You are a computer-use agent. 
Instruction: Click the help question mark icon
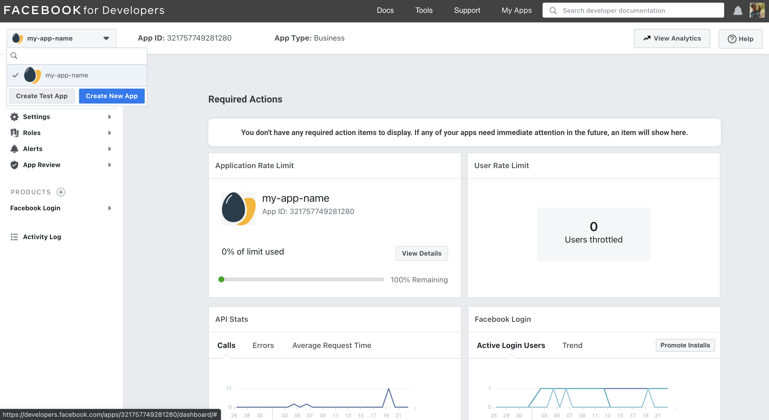[732, 39]
